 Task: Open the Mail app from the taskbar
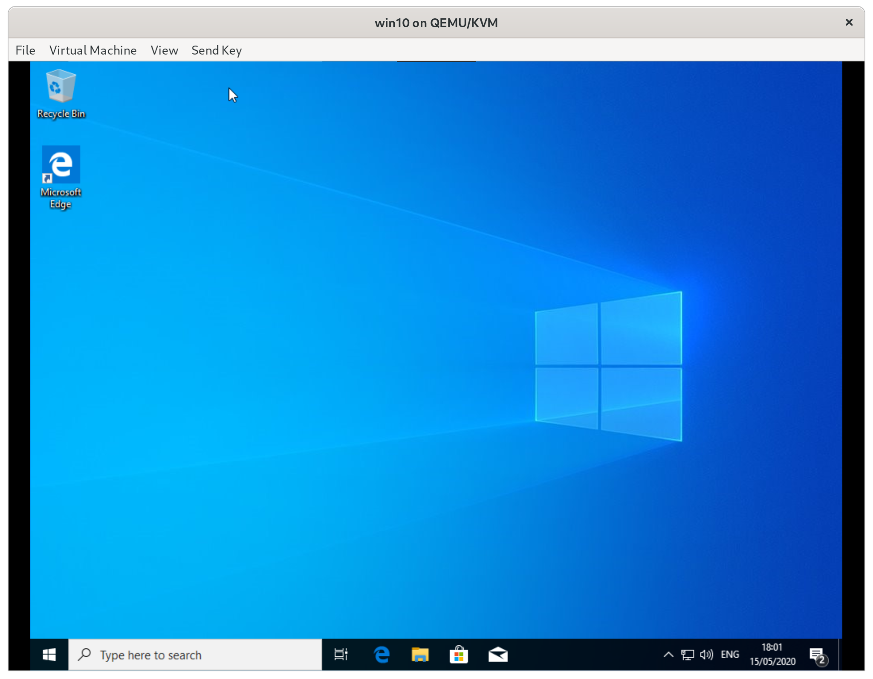(x=499, y=654)
